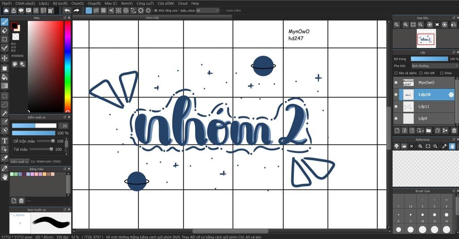Adjust the Tải màu slider
This screenshot has width=459, height=239.
tap(42, 149)
